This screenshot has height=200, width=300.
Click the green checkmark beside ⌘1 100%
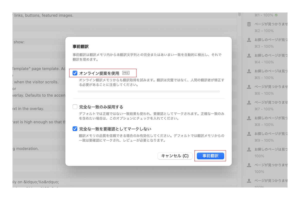[276, 15]
